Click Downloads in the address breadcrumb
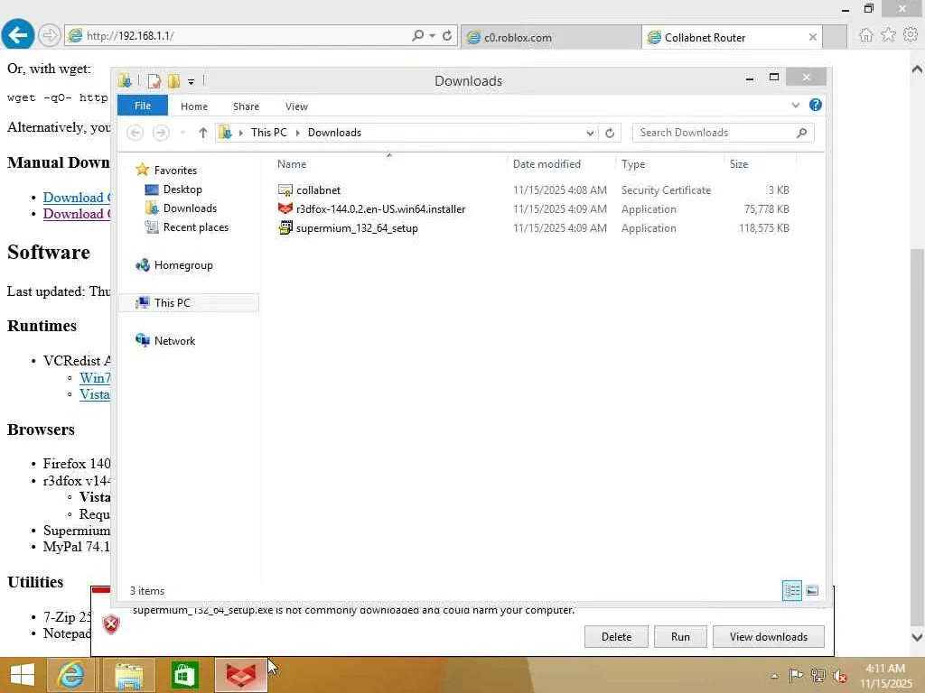This screenshot has width=925, height=693. (334, 133)
